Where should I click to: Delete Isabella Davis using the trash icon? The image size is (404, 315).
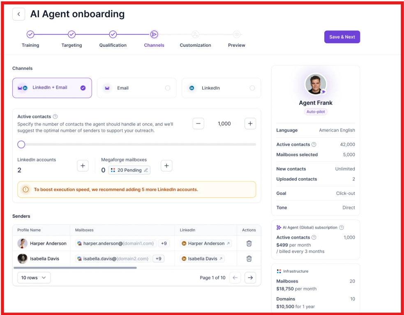click(x=249, y=258)
